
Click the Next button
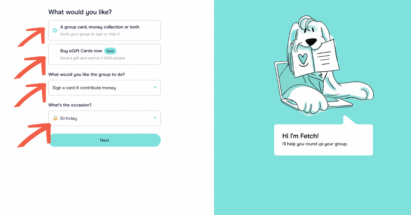[x=104, y=140]
